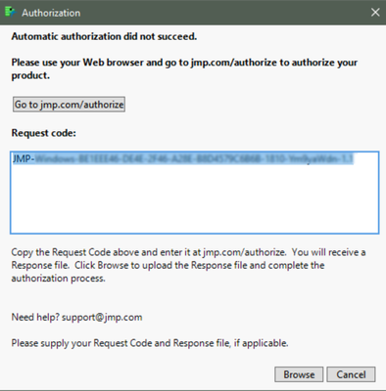Click the 'Request code:' label
This screenshot has height=391, width=386.
(44, 133)
